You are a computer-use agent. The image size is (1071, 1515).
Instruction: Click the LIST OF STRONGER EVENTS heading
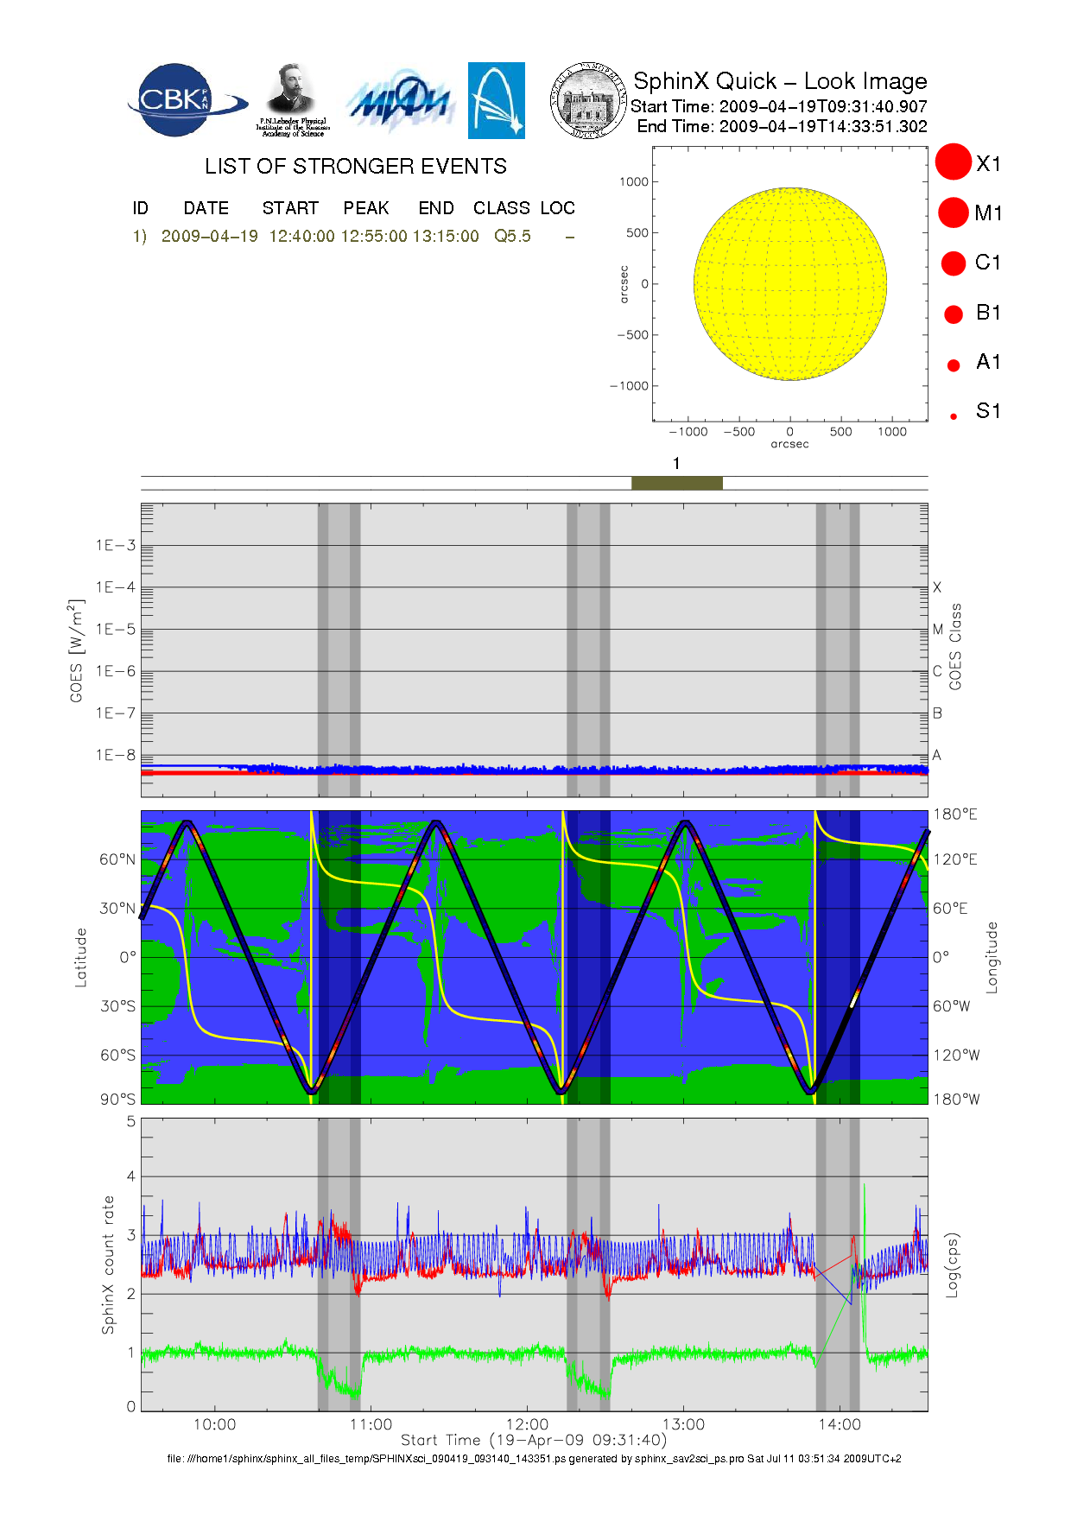click(x=355, y=166)
